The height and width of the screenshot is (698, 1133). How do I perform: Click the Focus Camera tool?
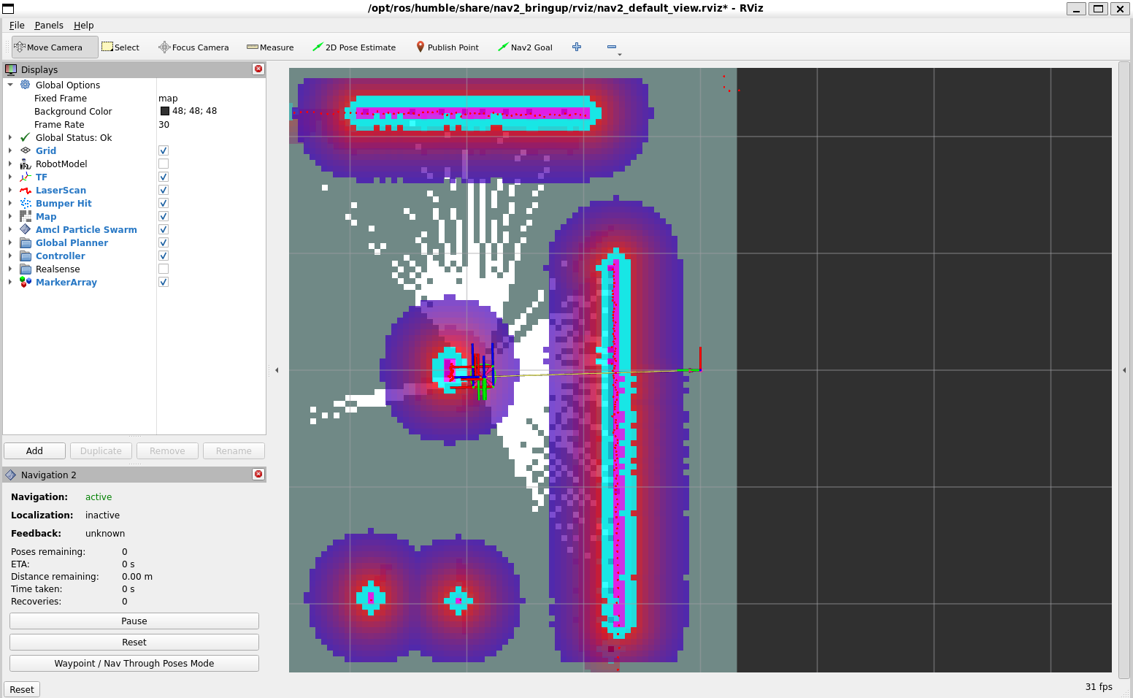[x=193, y=47]
